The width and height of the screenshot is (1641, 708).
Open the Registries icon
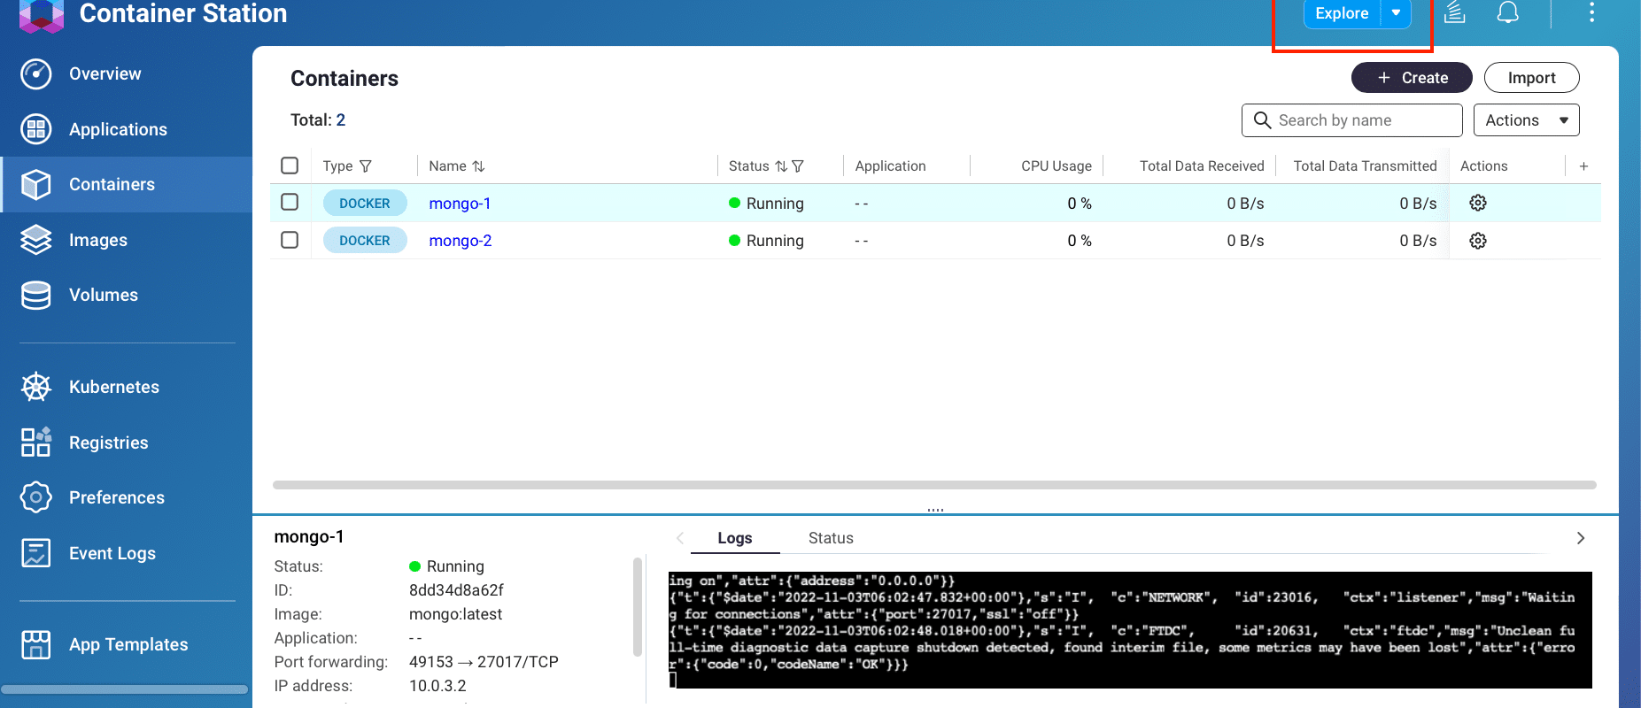coord(36,442)
